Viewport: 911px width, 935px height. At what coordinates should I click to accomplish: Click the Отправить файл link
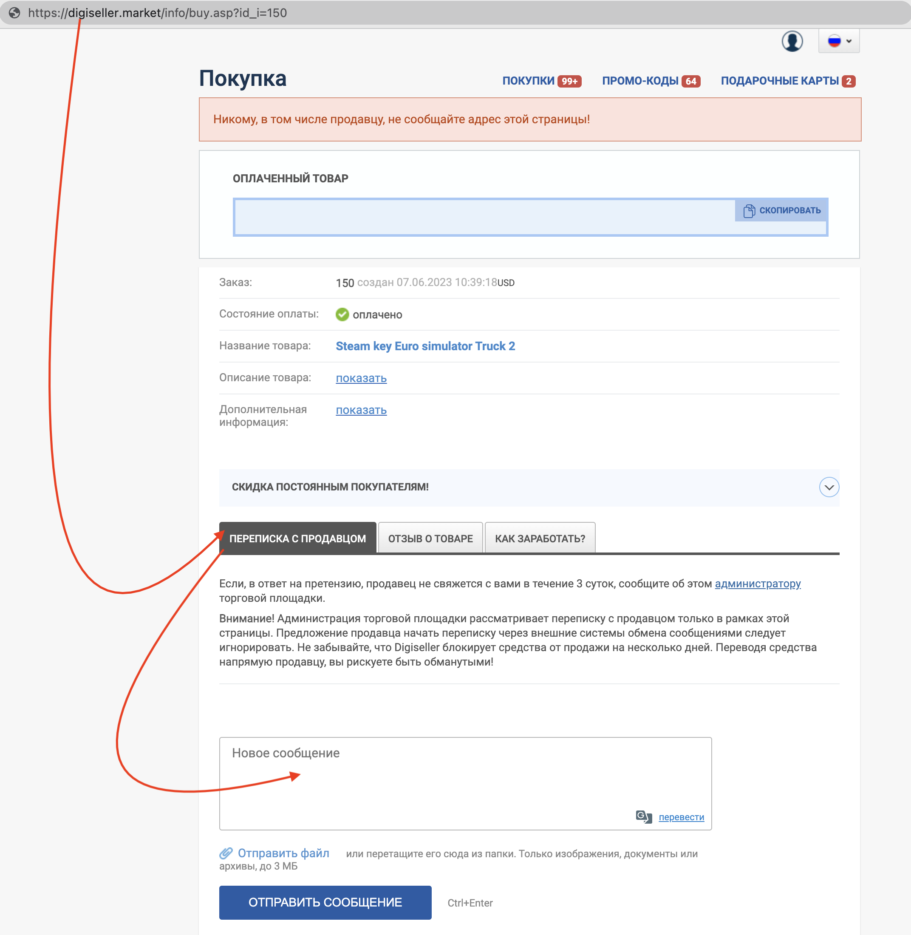[x=283, y=853]
